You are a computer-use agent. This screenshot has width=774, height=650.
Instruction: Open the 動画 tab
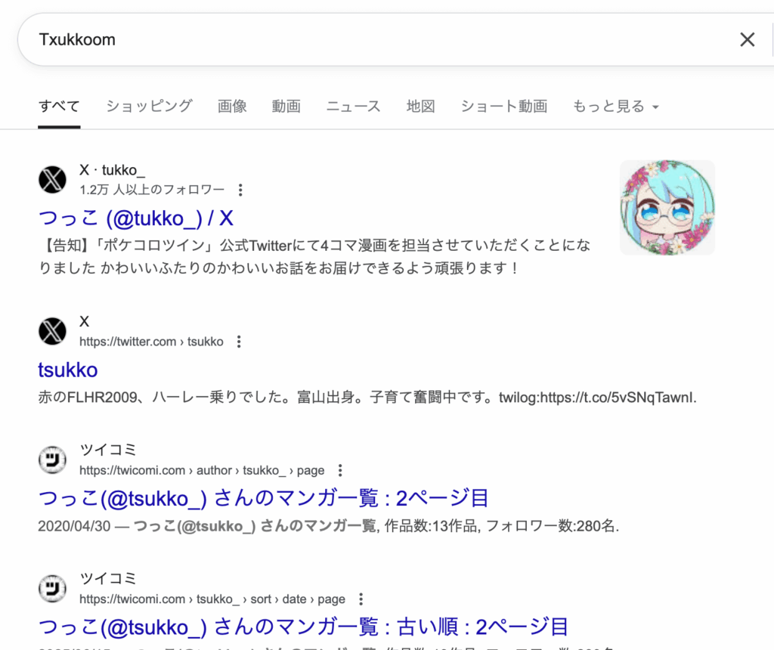pyautogui.click(x=286, y=106)
